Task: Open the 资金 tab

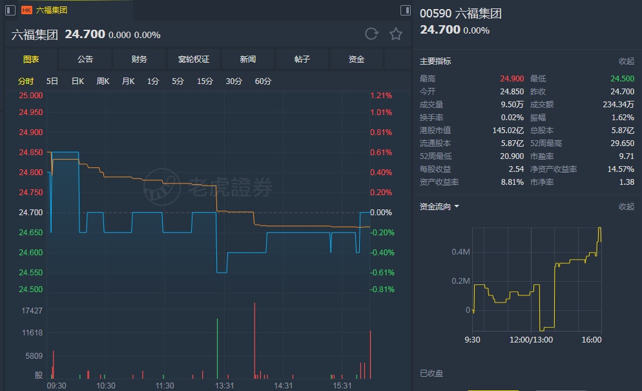Action: 357,59
